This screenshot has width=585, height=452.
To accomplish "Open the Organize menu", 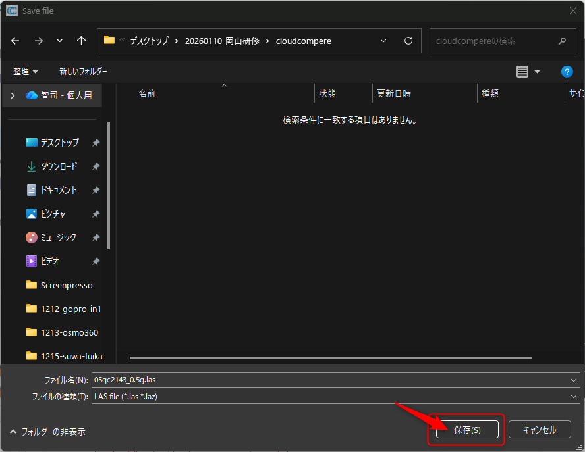I will click(26, 72).
